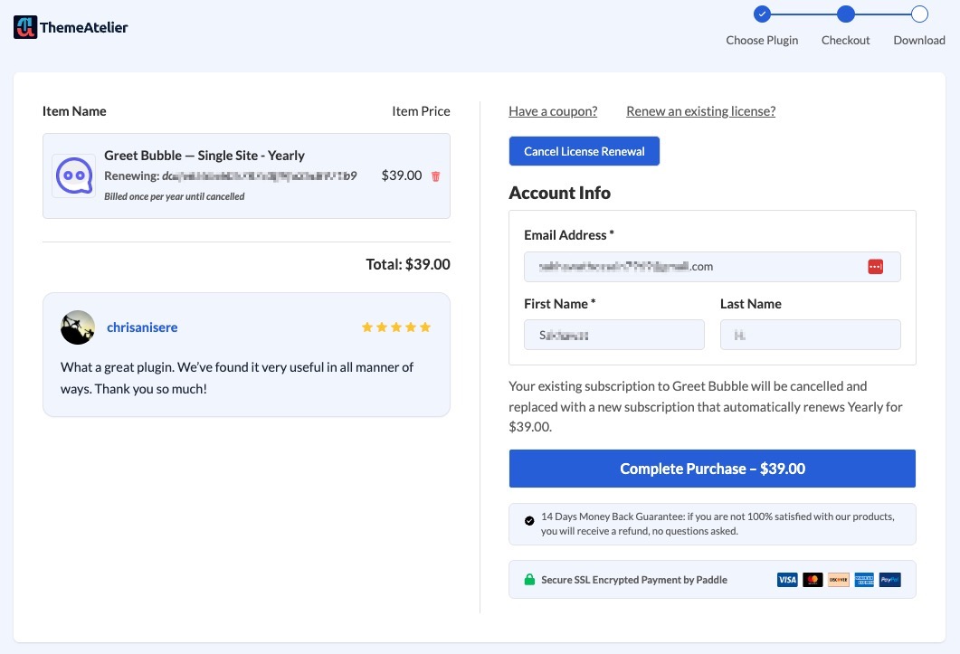Click the Mastercard payment icon
Image resolution: width=960 pixels, height=654 pixels.
tap(813, 580)
